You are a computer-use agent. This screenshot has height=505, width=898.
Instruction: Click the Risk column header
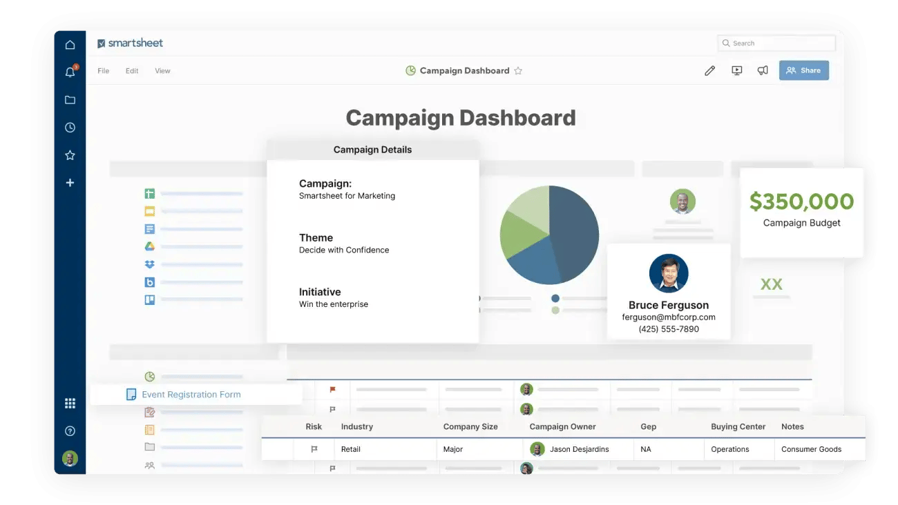click(314, 426)
